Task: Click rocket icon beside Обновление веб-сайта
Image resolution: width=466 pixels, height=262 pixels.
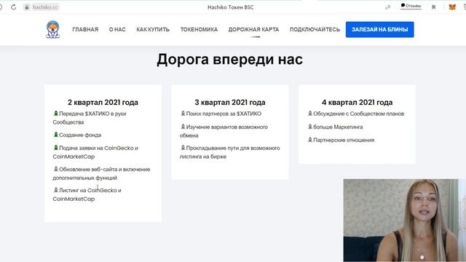Action: (x=55, y=169)
